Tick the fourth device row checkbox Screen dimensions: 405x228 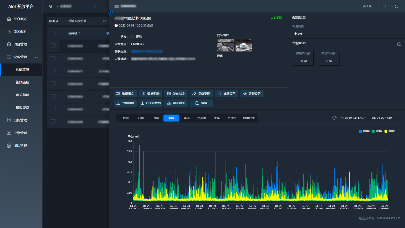tap(53, 84)
